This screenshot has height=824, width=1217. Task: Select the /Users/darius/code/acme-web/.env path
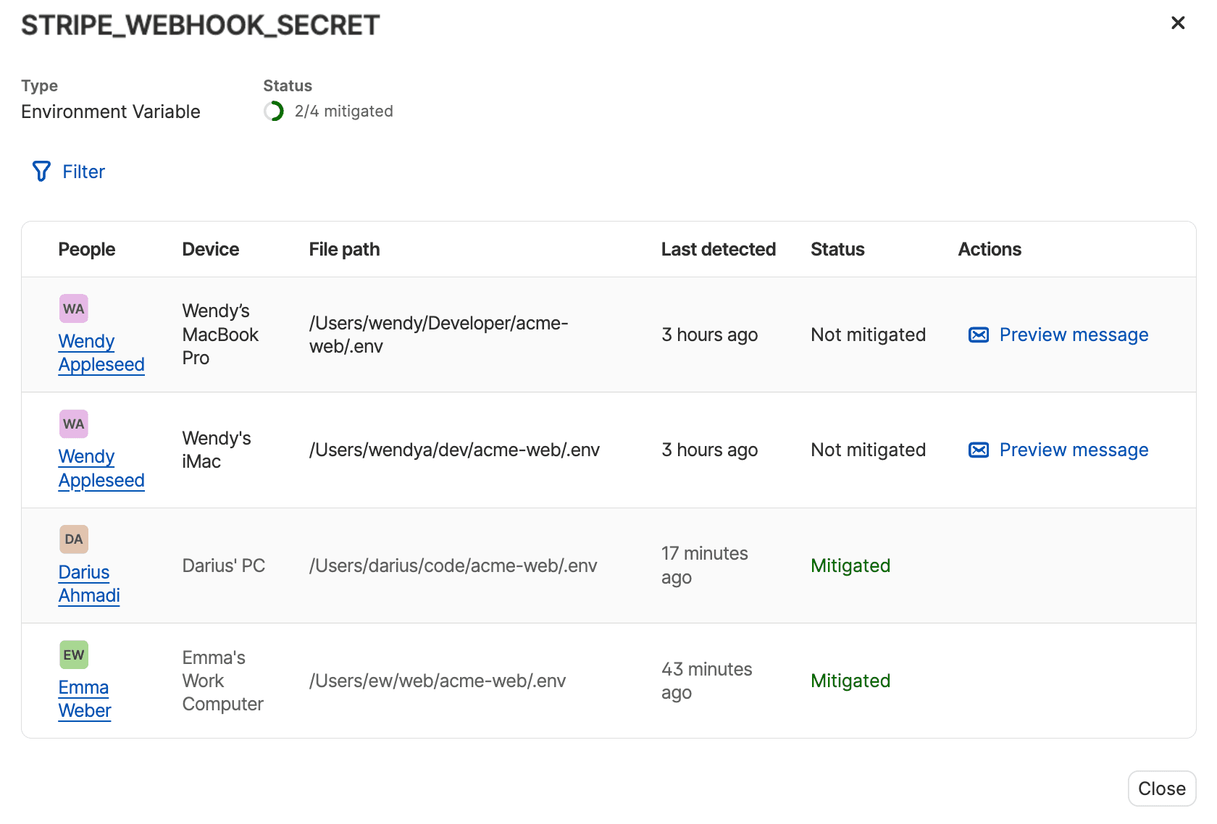[453, 566]
